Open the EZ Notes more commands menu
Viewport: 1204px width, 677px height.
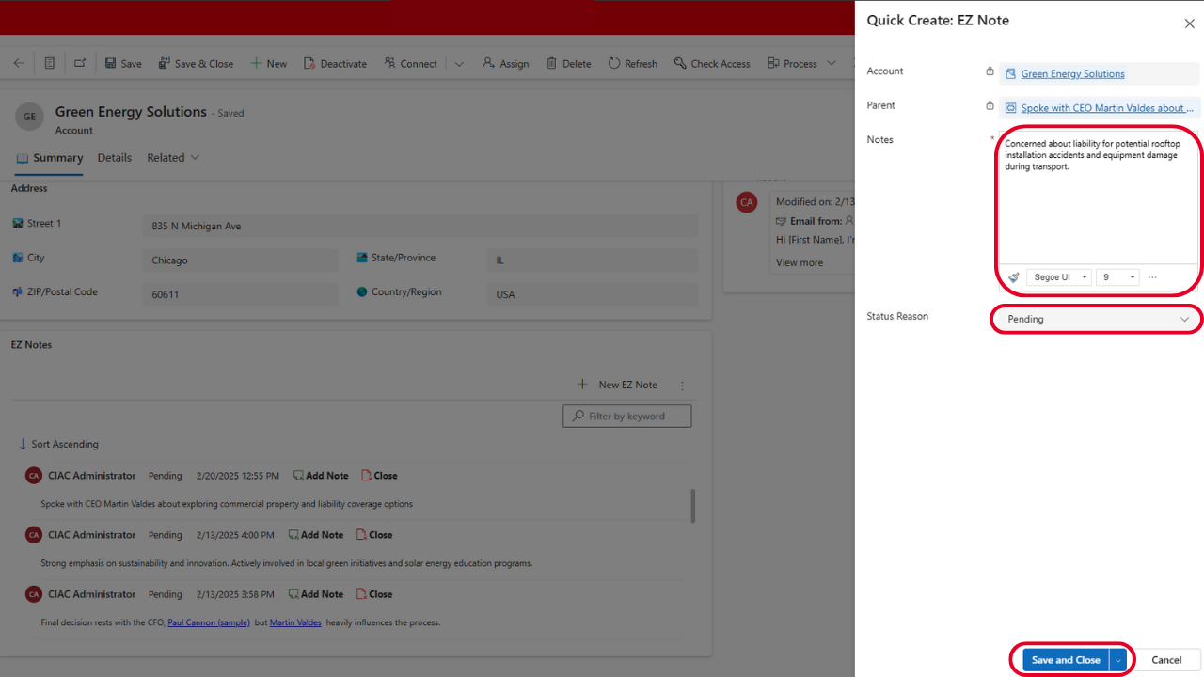pyautogui.click(x=683, y=385)
